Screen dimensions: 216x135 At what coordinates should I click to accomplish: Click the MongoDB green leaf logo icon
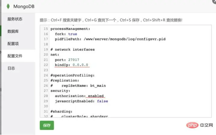coord(8,6)
